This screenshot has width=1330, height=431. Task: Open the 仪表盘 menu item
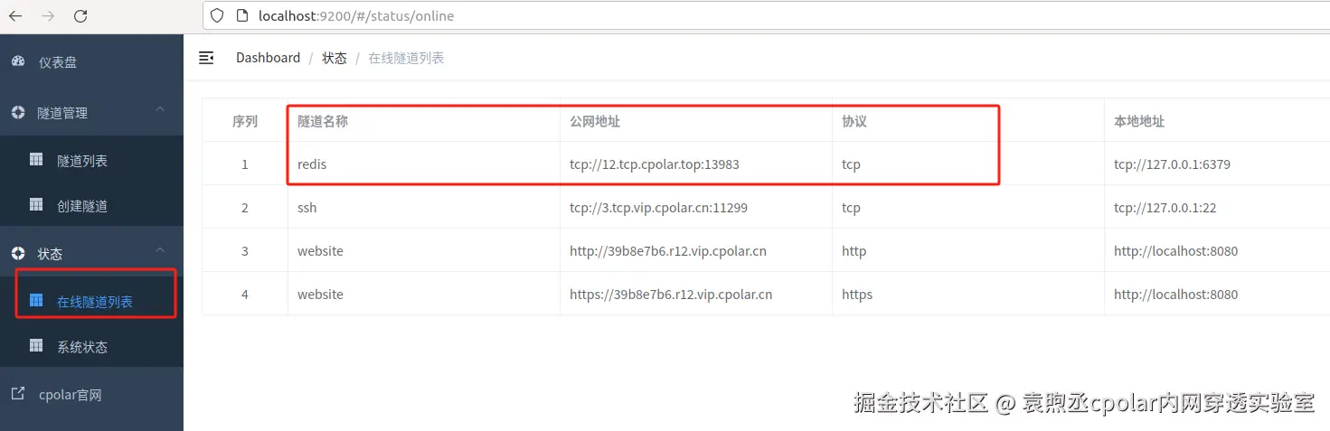(x=91, y=61)
